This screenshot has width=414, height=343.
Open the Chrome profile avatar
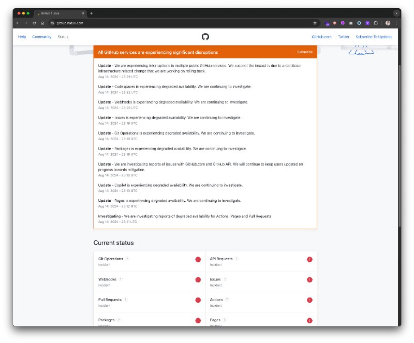click(x=388, y=23)
